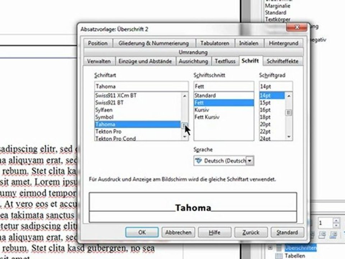Select 22pt font size

click(x=272, y=132)
